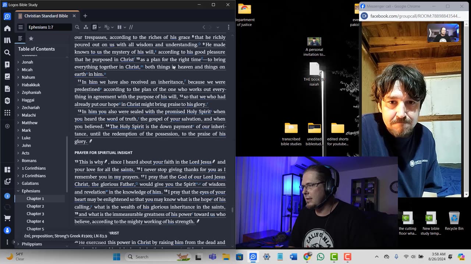Expand the Romans tree node
This screenshot has height=264, width=471.
tap(18, 161)
